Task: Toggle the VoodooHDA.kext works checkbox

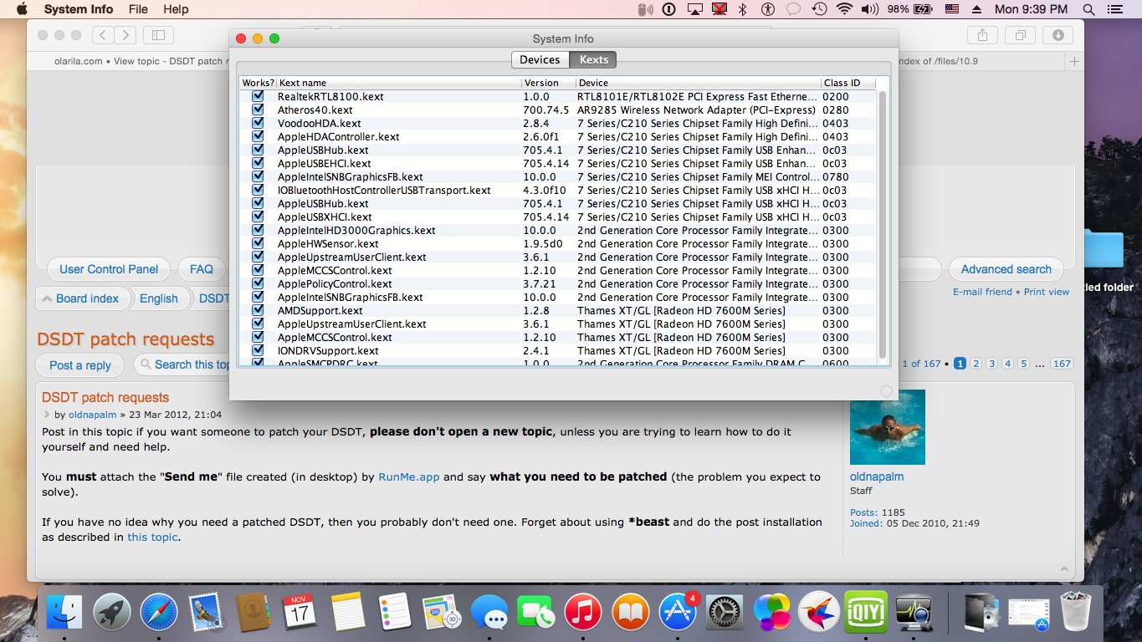Action: (258, 124)
